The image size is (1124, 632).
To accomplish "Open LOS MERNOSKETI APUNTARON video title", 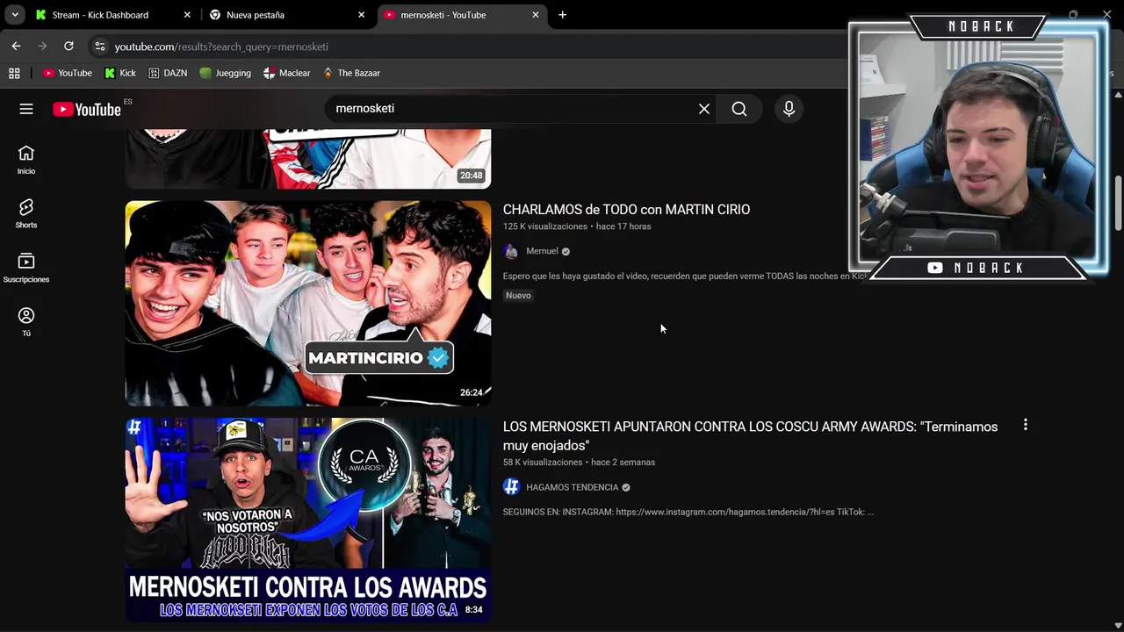I will pyautogui.click(x=750, y=436).
